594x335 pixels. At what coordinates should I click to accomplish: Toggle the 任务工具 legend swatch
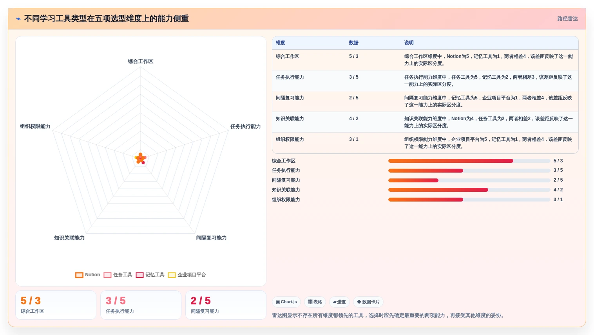107,275
